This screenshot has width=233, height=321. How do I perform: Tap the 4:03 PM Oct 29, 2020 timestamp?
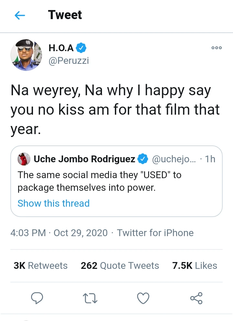coord(59,233)
